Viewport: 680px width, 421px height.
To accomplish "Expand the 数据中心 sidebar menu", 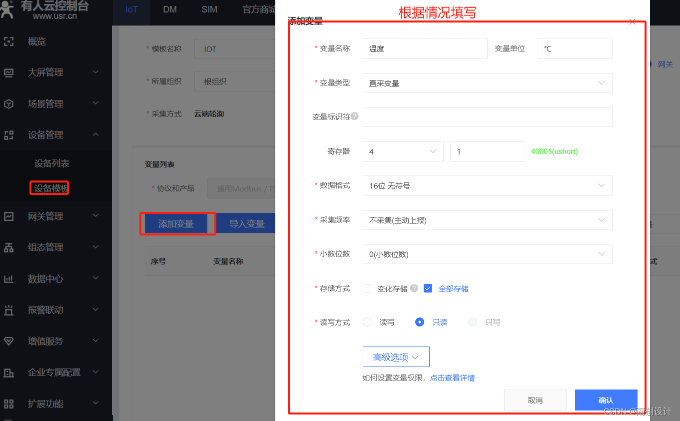I will pos(96,278).
